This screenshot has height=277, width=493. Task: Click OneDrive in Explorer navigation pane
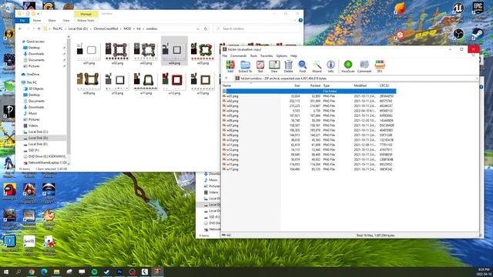[33, 75]
